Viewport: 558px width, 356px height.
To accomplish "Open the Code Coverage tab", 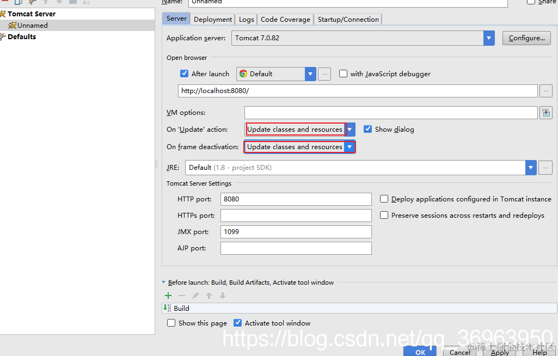I will click(x=285, y=19).
